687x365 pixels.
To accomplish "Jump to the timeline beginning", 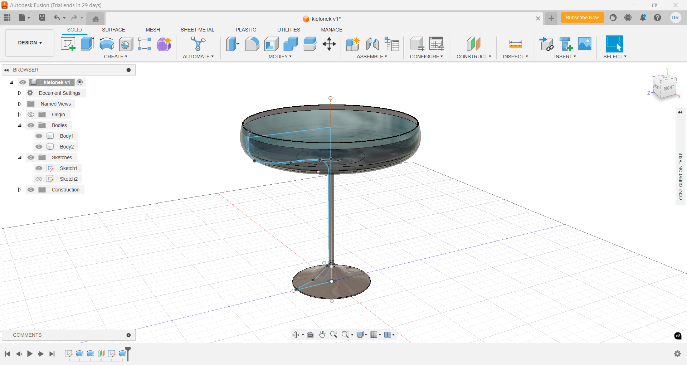I will tap(7, 354).
